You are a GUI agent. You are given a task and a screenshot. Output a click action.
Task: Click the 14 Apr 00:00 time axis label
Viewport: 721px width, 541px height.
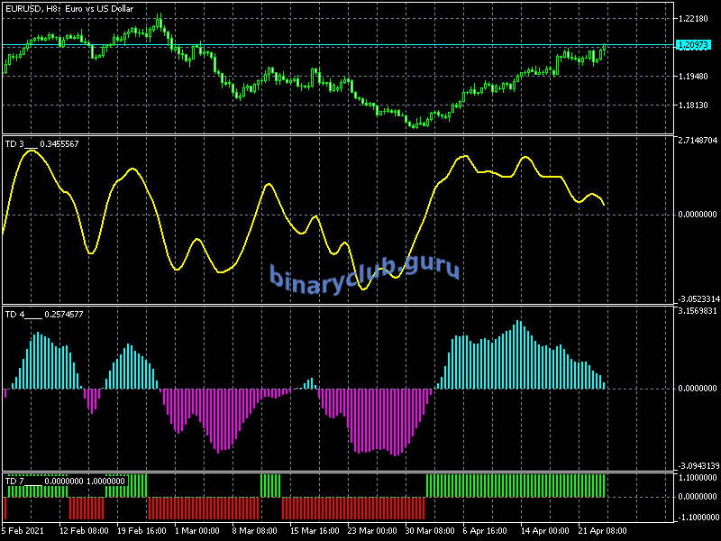pyautogui.click(x=543, y=530)
